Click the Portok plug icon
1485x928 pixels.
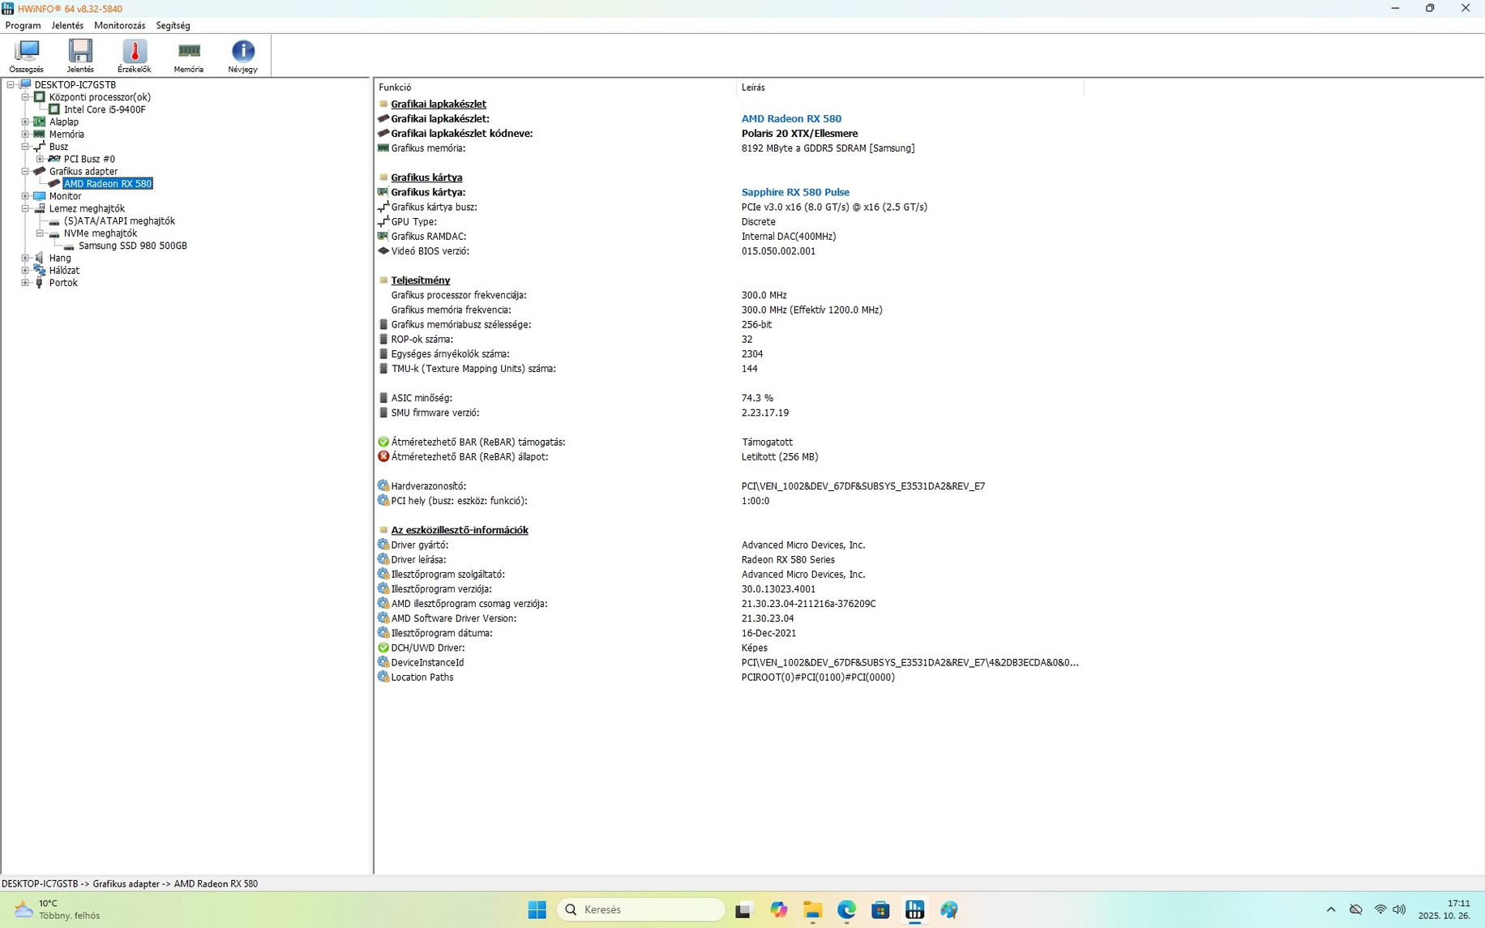tap(39, 283)
